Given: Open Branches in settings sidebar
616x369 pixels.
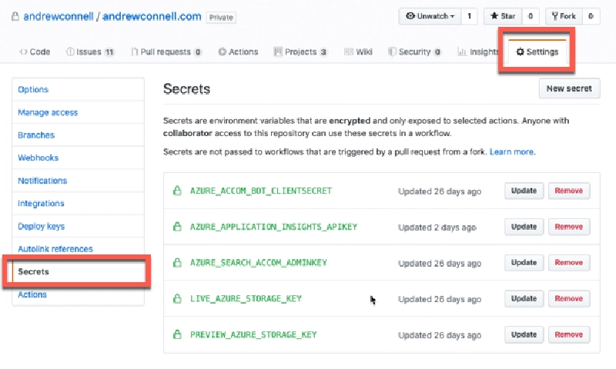Looking at the screenshot, I should [79, 135].
